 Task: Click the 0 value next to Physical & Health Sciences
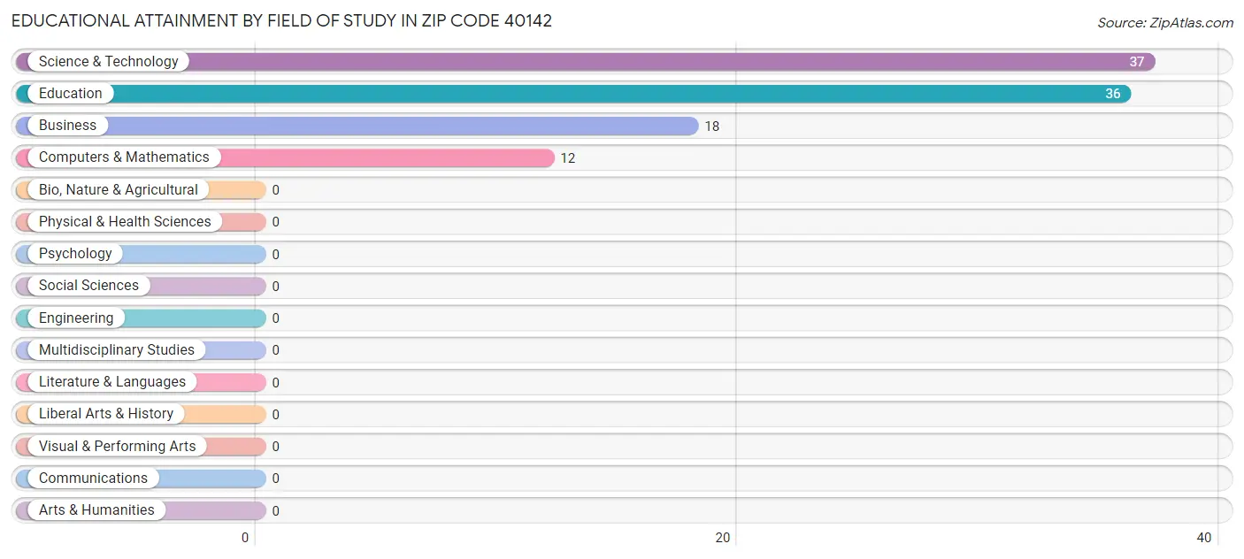pyautogui.click(x=276, y=222)
